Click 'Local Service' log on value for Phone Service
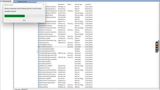160x90 pixels. point(89,85)
